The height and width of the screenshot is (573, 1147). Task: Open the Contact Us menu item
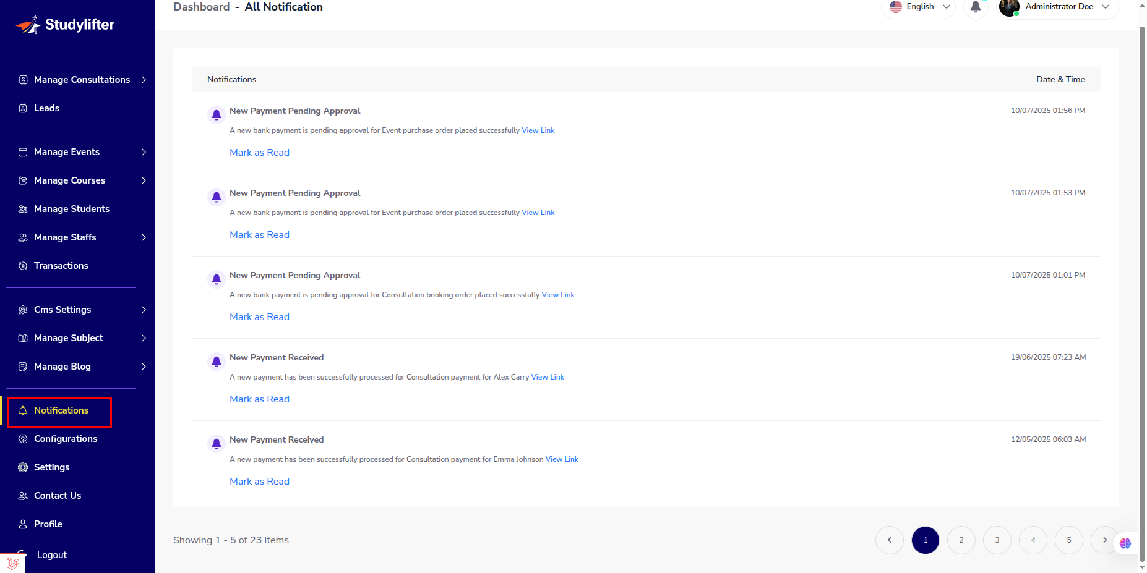click(58, 496)
